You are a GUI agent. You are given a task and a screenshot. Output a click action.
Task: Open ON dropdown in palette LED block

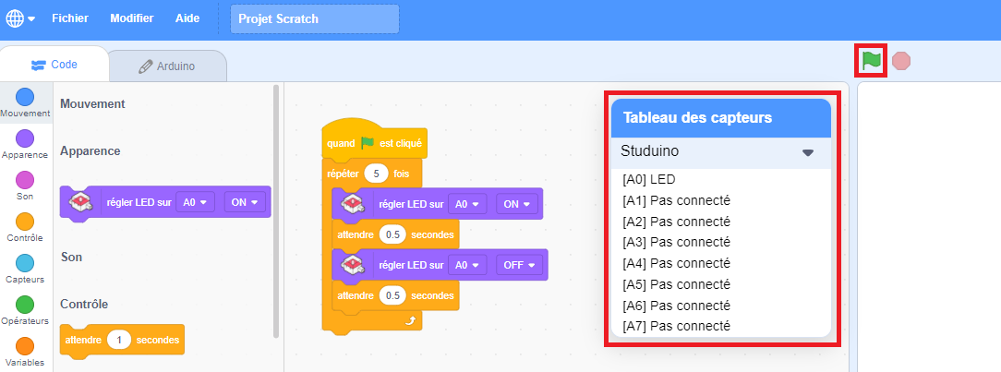(245, 202)
